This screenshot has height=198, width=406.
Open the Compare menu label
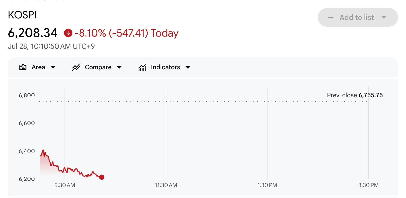tap(98, 67)
